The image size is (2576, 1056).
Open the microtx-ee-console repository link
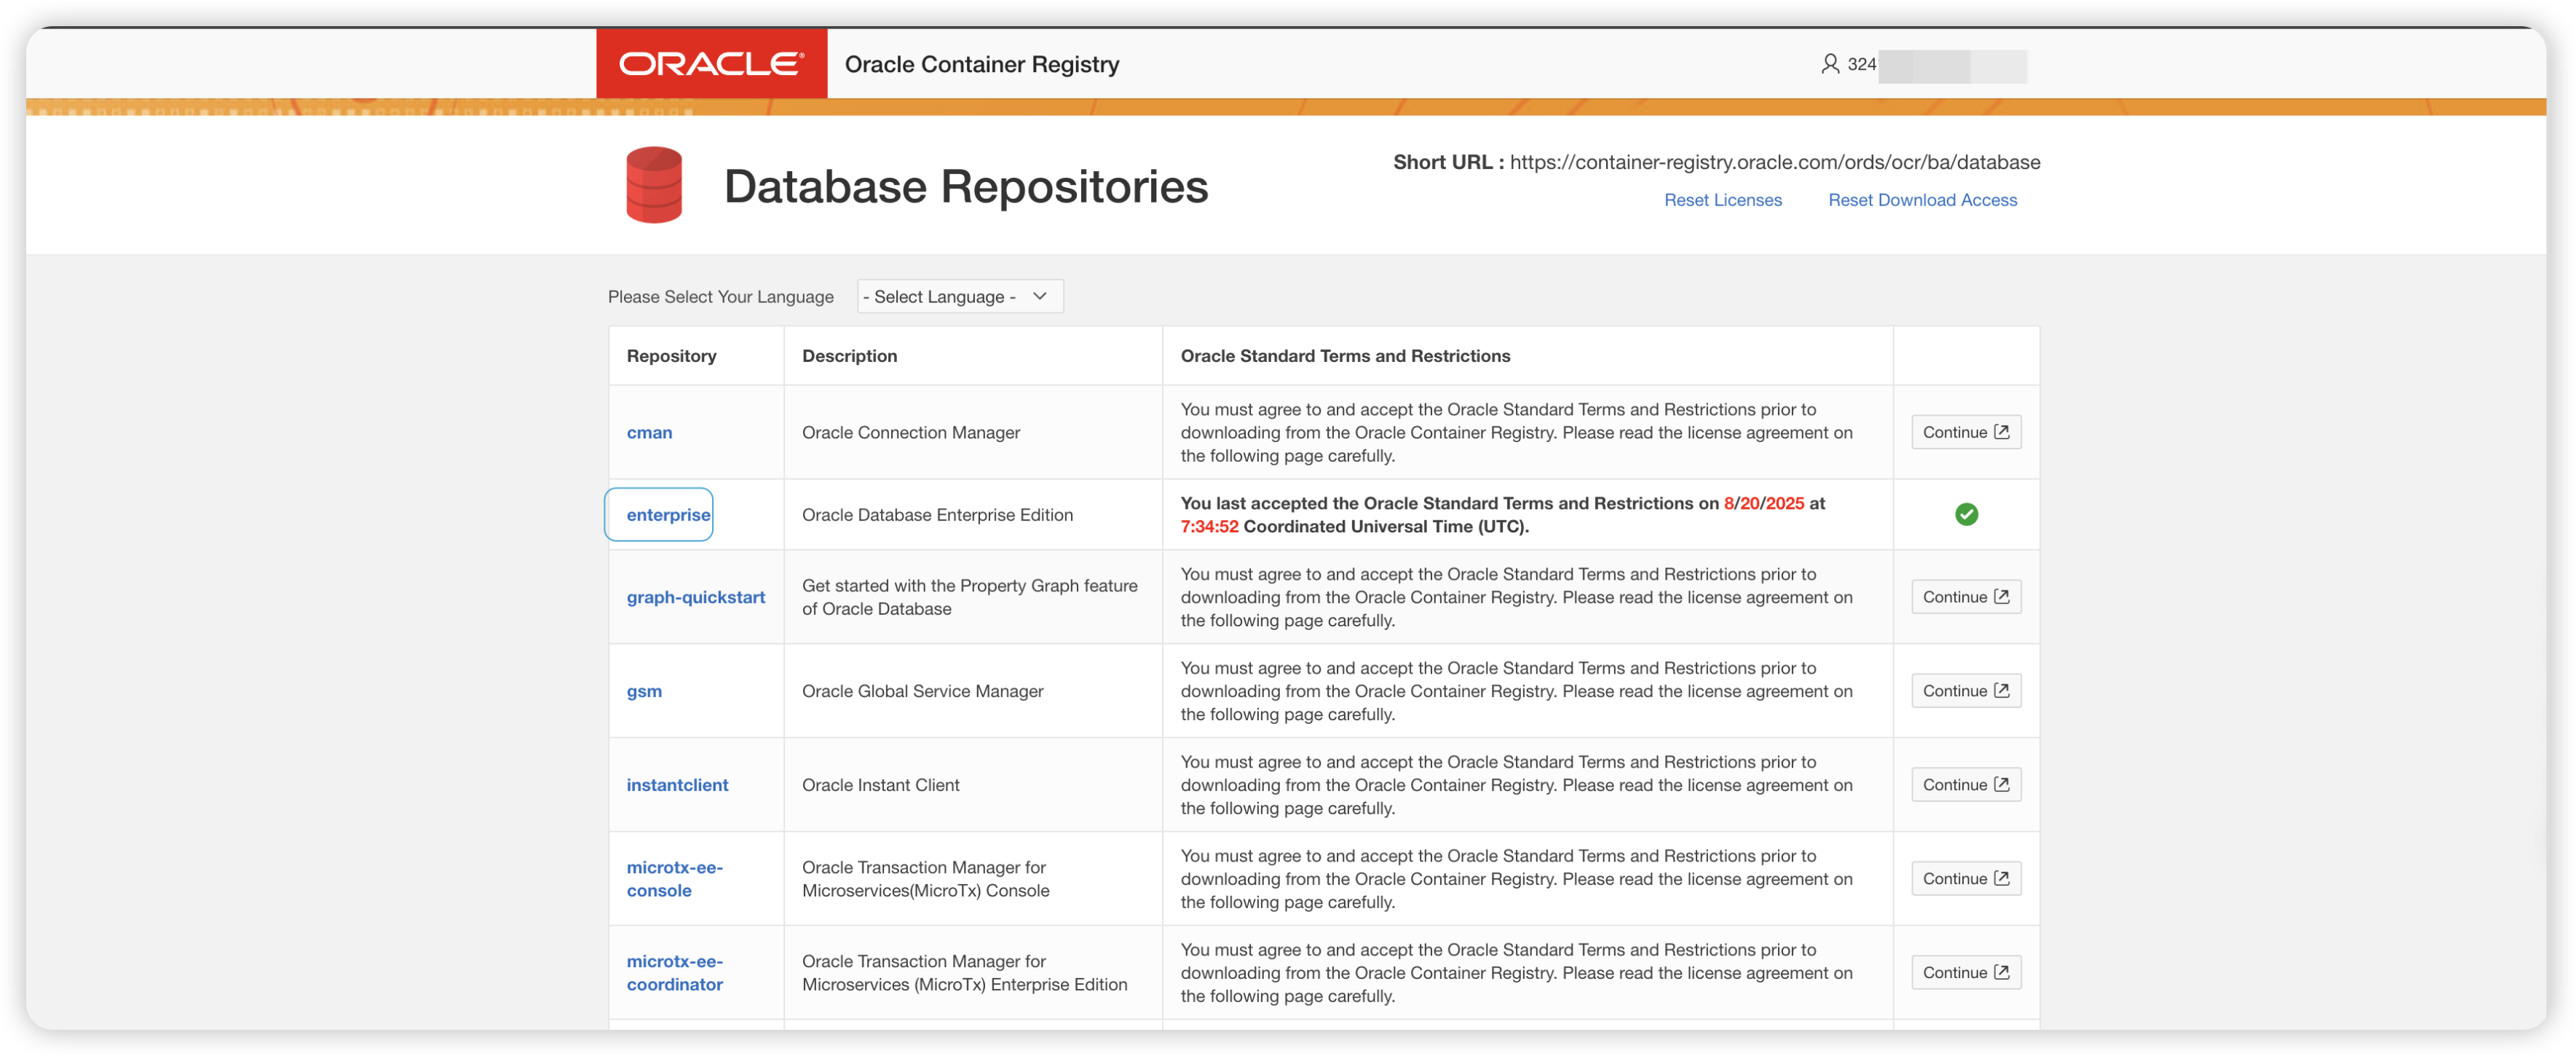(673, 879)
